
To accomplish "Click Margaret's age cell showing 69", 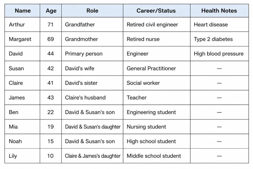I will (51, 39).
